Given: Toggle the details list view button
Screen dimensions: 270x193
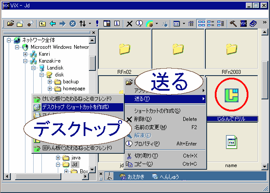Looking at the screenshot, I should point(221,23).
